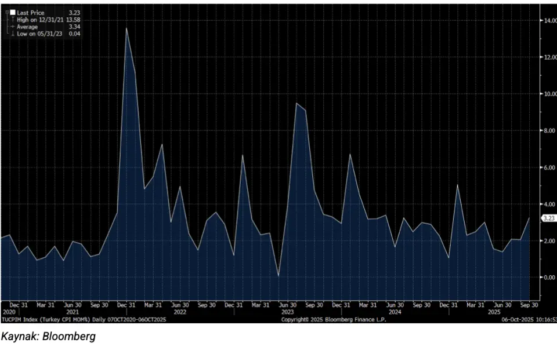Click the May 2023 low point on chart
Viewport: 557px width, 354px height.
point(278,276)
